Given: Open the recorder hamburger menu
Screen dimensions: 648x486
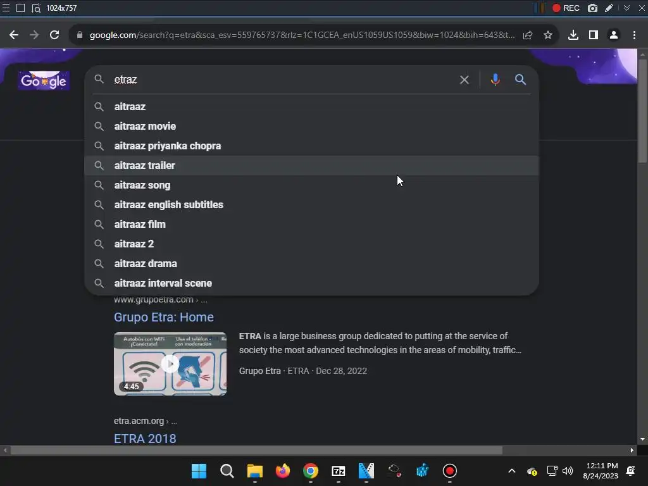Looking at the screenshot, I should tap(6, 8).
